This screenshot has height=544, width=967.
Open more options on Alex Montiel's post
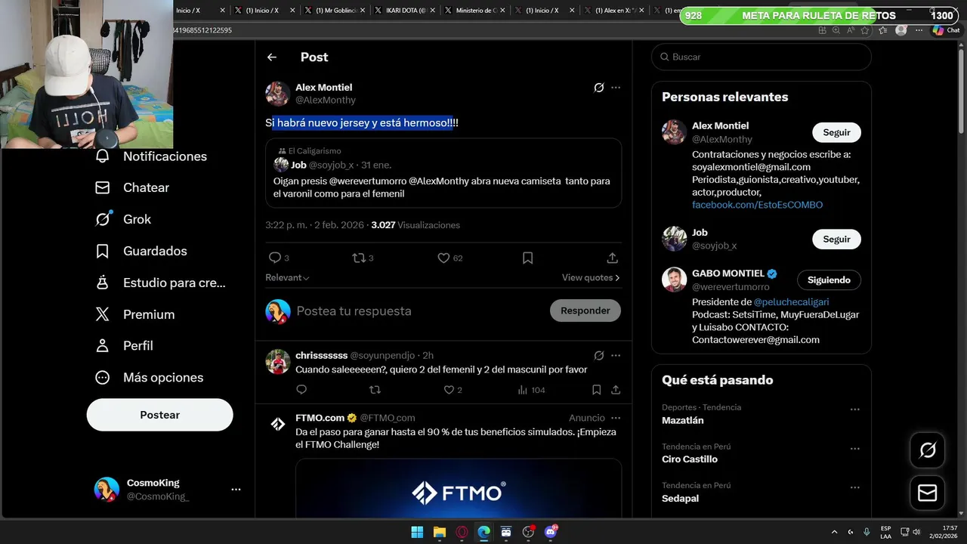point(616,88)
